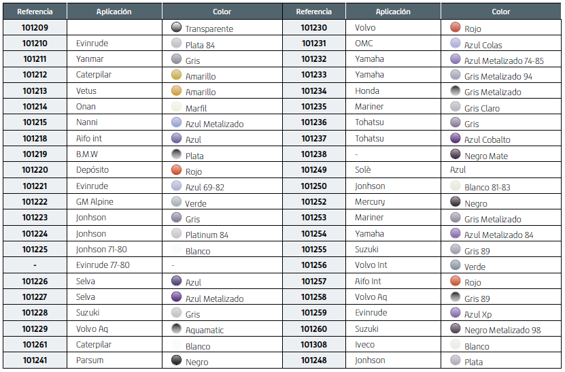
Task: Select reference number 101308
Action: (x=313, y=345)
